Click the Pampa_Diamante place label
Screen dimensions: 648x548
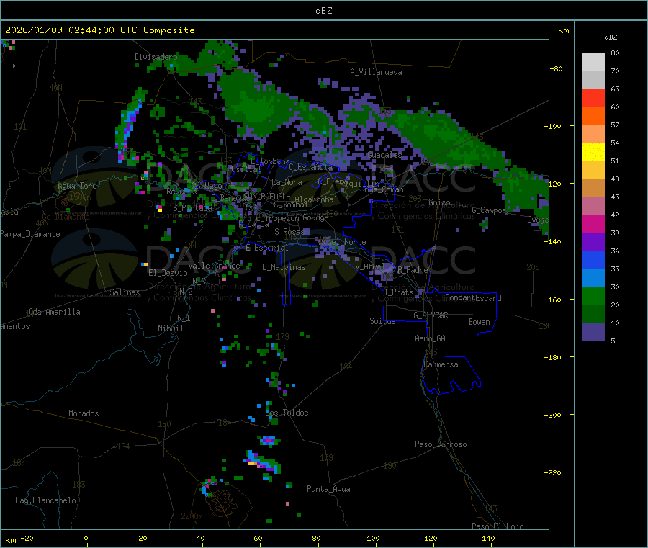(30, 234)
